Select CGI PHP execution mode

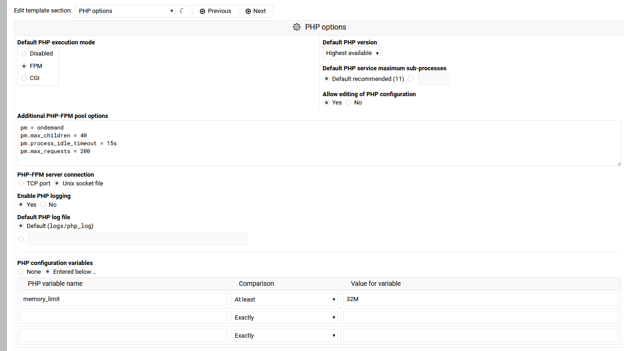(24, 78)
